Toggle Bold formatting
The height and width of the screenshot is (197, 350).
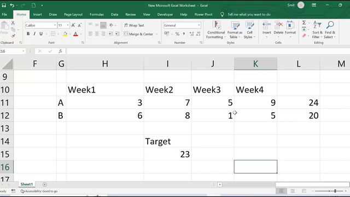(x=28, y=34)
